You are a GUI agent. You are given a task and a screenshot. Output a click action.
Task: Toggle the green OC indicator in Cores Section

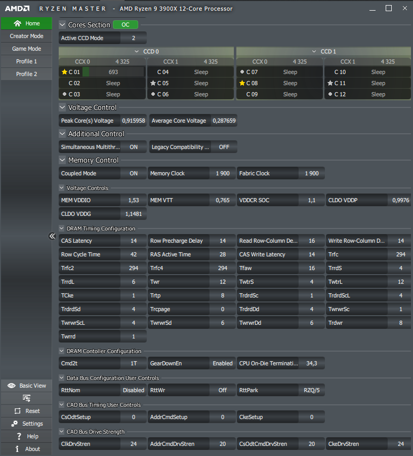click(126, 25)
